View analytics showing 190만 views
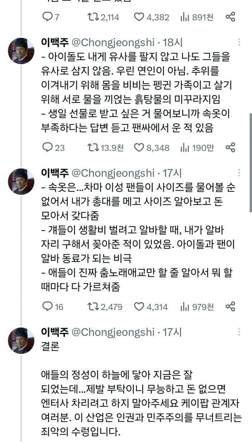Viewport: 252px width, 442px height. click(184, 147)
